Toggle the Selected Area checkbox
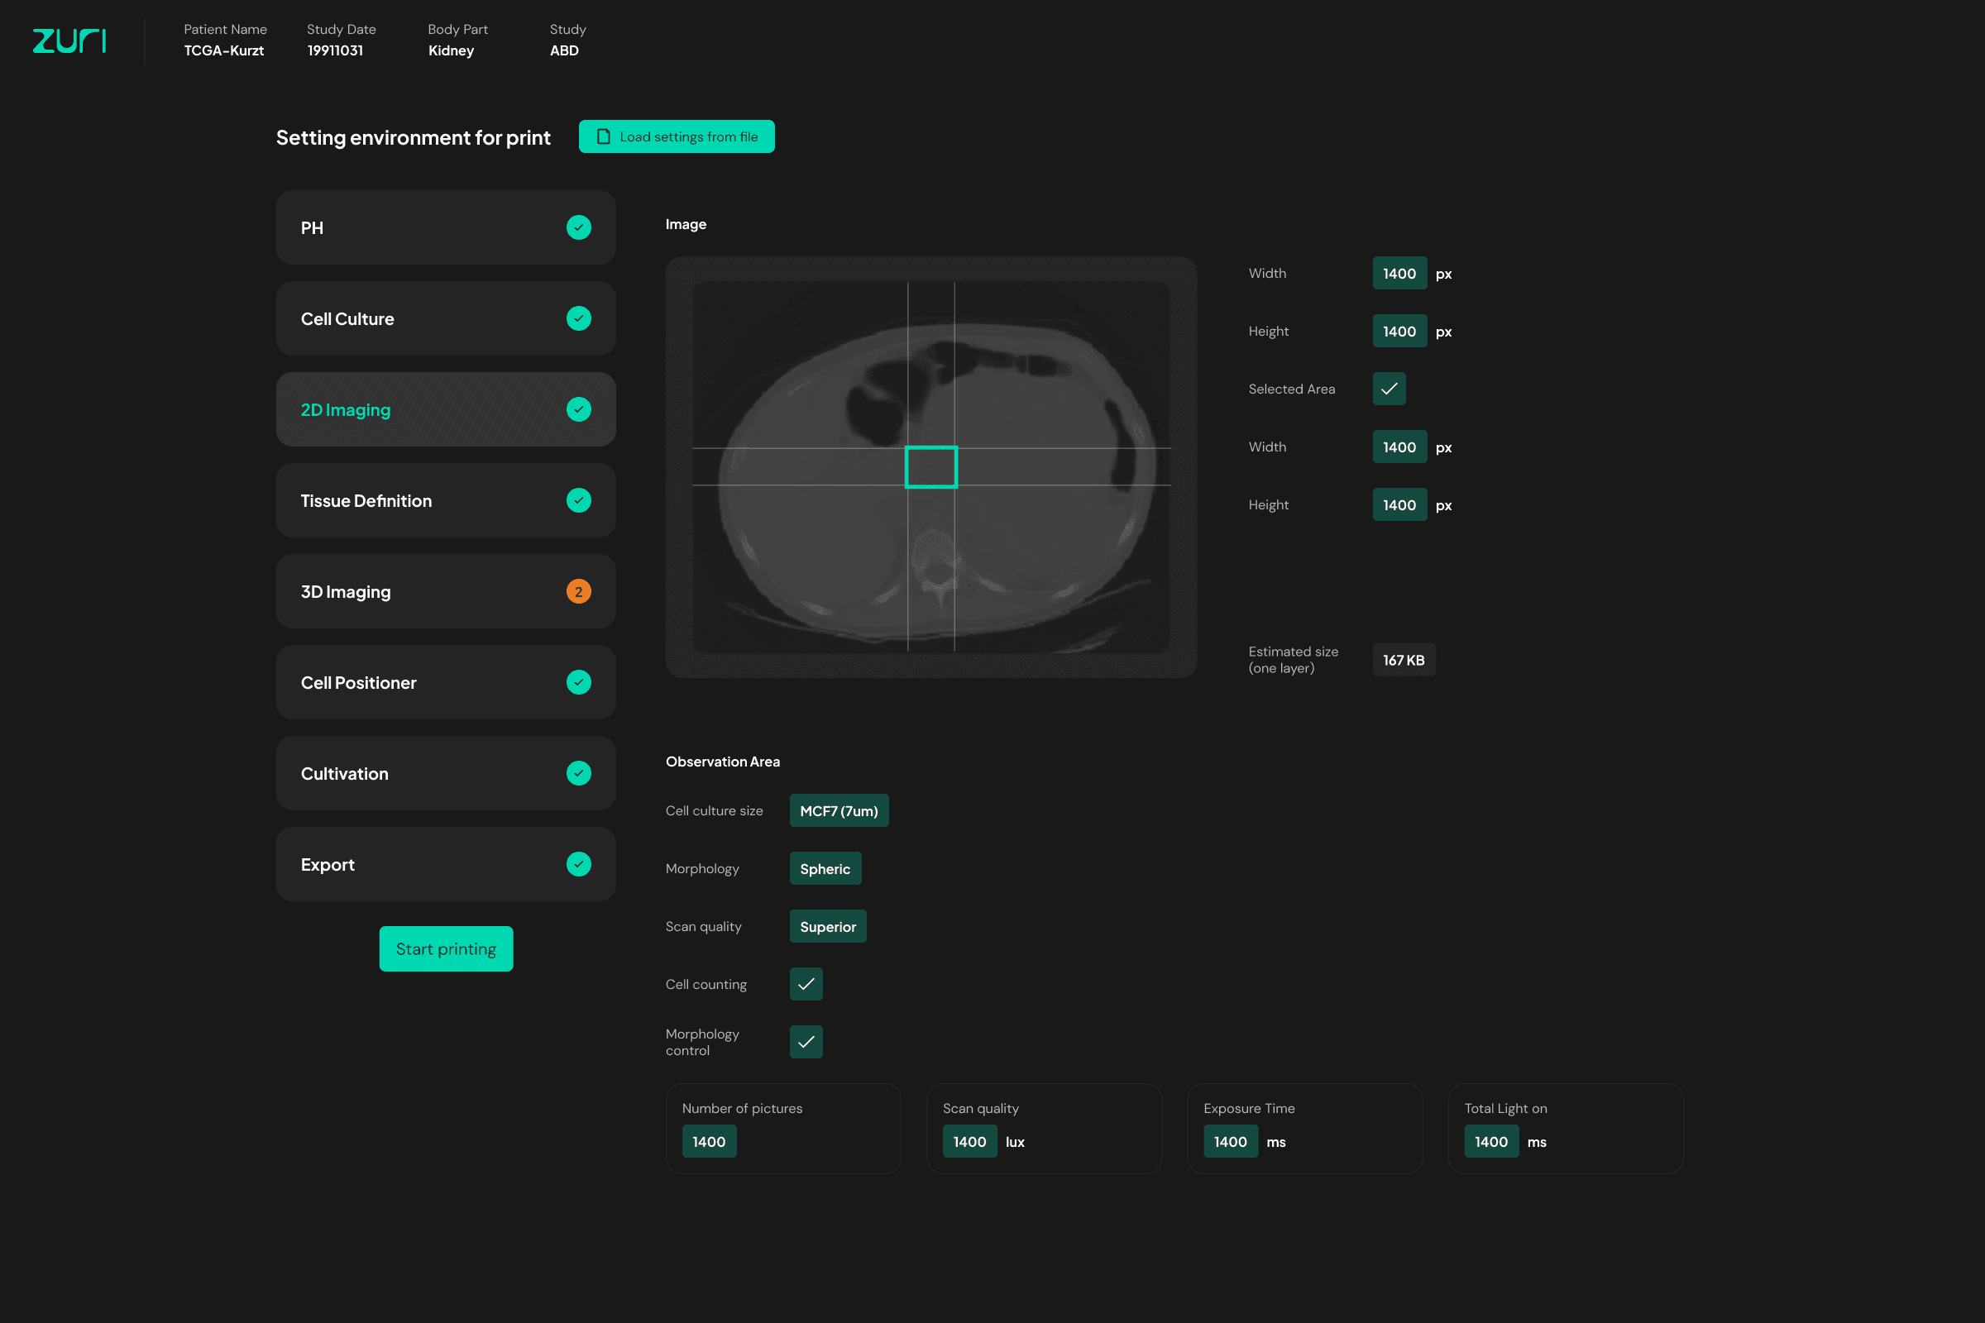Viewport: 1985px width, 1323px height. pos(1389,389)
